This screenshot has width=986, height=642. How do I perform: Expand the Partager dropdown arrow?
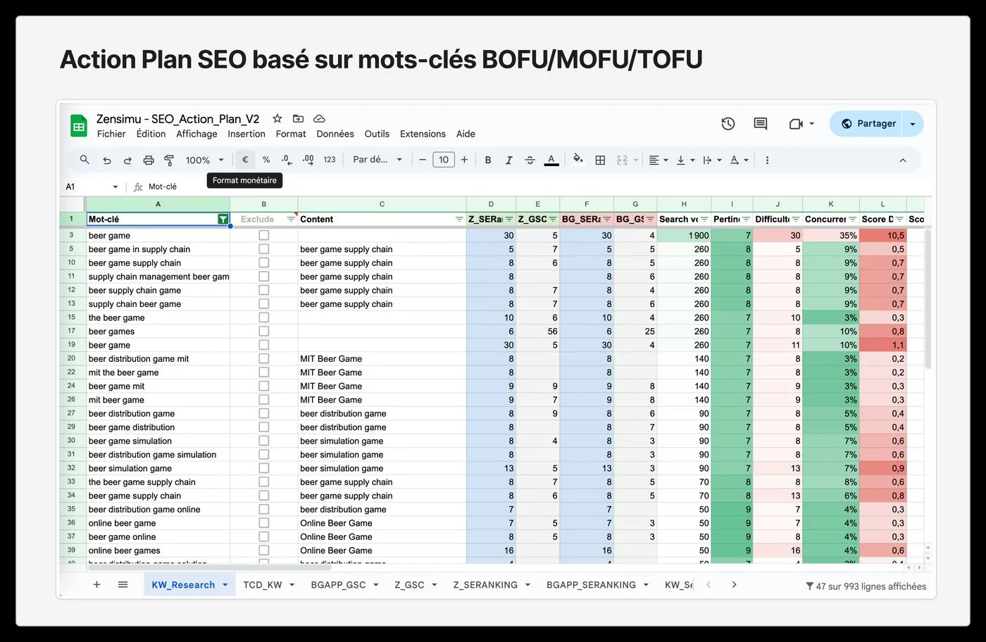[913, 124]
